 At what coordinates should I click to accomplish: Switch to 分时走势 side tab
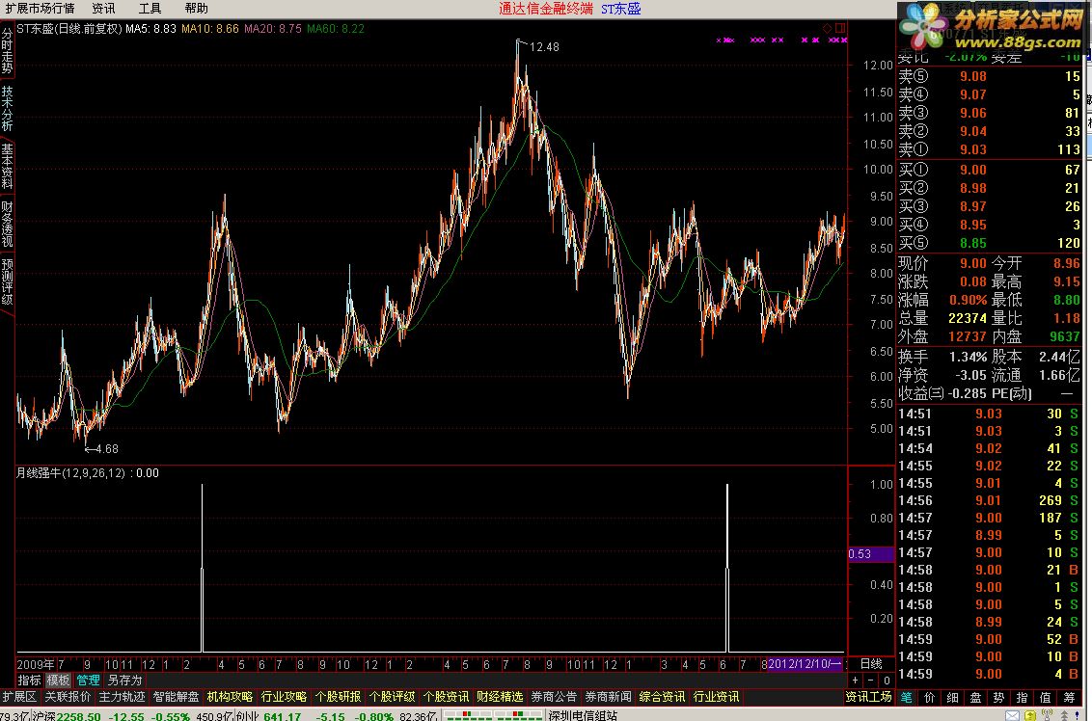coord(7,50)
